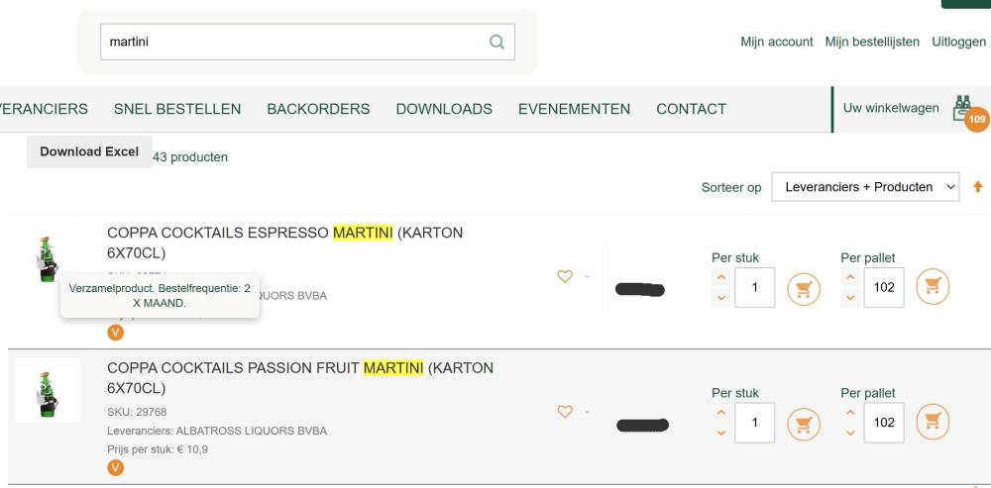Add Espresso Martini per pallet to cart
Viewport: 991px width, 488px height.
pos(933,287)
